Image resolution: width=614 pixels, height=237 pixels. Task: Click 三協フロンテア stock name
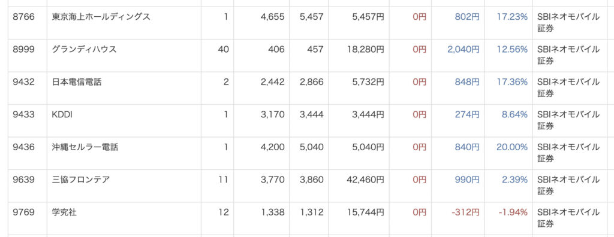pos(81,180)
